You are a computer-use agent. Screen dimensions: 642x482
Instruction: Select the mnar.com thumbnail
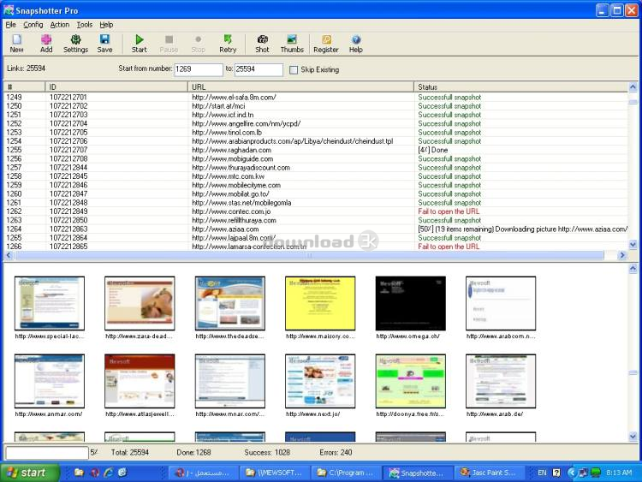point(230,381)
